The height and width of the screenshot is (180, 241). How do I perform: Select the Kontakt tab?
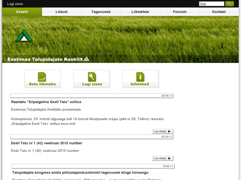point(219,12)
